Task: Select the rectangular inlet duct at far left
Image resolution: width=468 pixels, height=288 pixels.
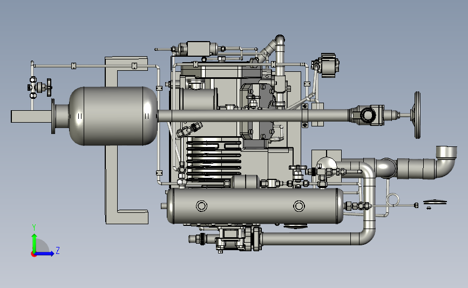Action: tap(31, 116)
